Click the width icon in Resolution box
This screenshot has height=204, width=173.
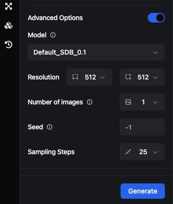pos(75,77)
